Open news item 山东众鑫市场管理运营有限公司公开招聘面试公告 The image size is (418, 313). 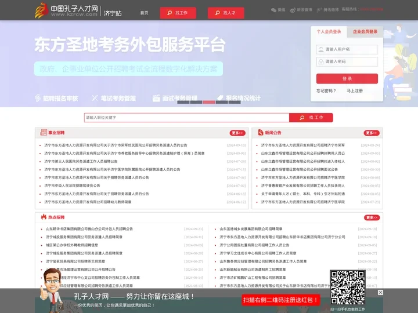299,169
